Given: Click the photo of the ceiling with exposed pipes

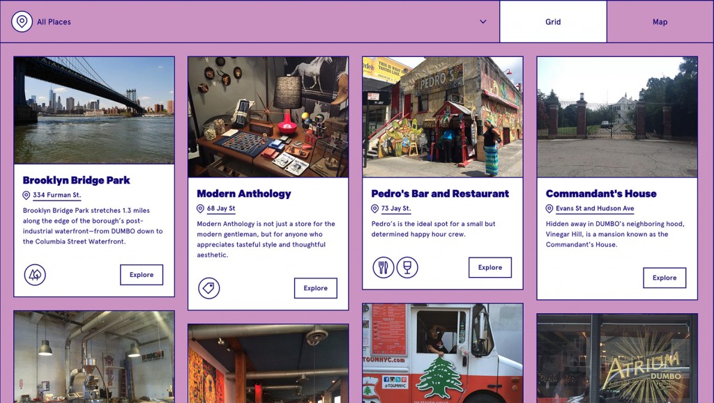Looking at the screenshot, I should click(268, 363).
